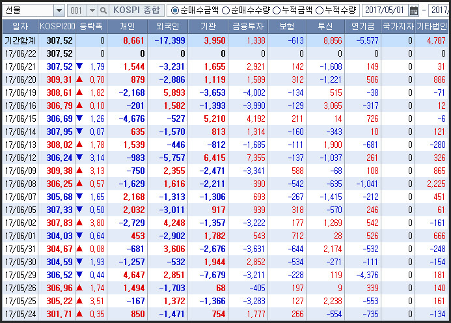451x323 pixels.
Task: Click the up arrow on 17/06/02 row
Action: 79,223
